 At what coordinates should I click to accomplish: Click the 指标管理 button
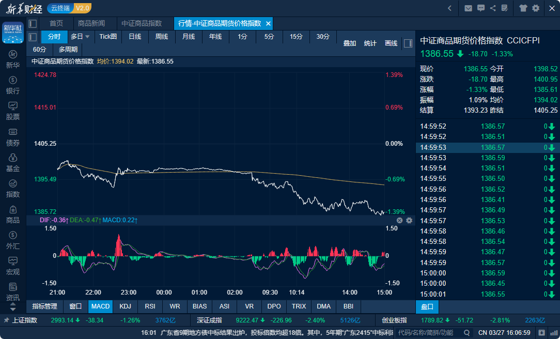click(44, 306)
